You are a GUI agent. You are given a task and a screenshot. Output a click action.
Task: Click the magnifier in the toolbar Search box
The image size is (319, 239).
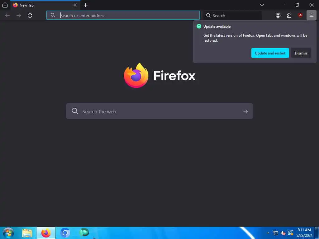[x=208, y=15]
